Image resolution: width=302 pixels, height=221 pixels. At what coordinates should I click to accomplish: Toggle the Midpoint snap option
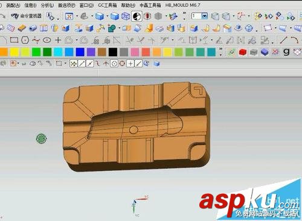click(x=90, y=63)
